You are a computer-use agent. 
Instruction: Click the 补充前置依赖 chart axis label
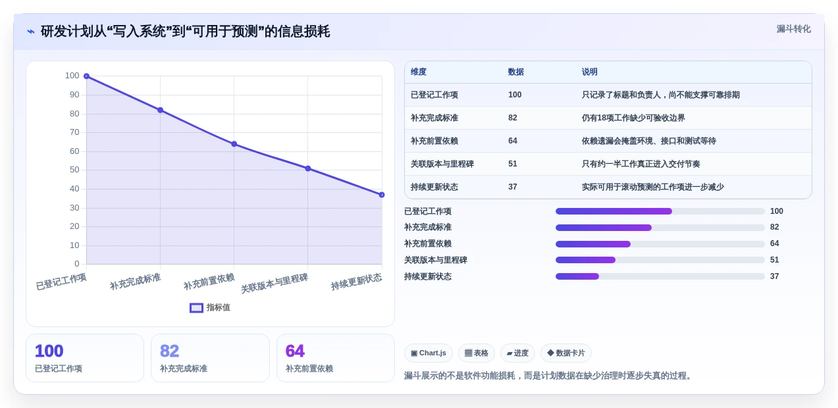pos(209,282)
